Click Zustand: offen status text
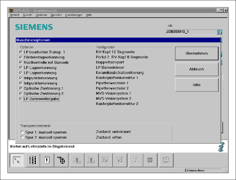 click(x=109, y=137)
